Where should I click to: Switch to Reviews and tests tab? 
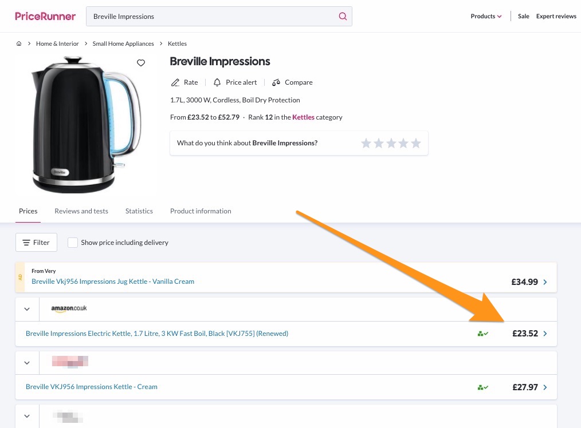pos(81,211)
